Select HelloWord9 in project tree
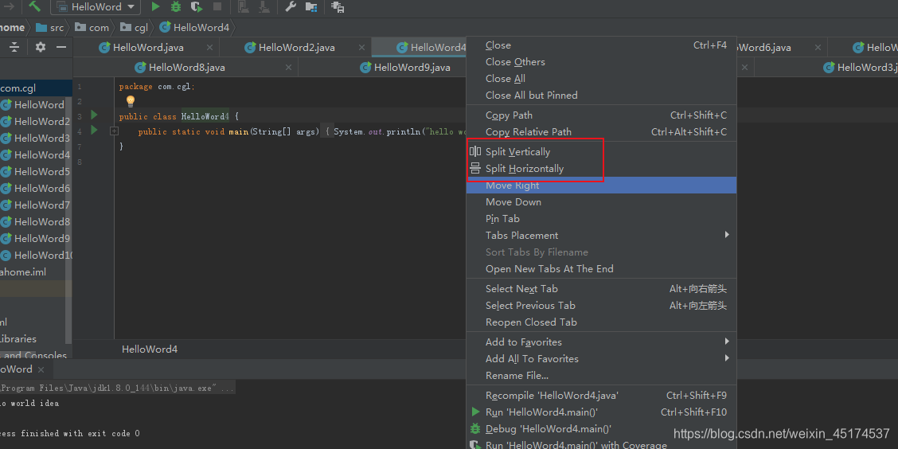 tap(36, 238)
